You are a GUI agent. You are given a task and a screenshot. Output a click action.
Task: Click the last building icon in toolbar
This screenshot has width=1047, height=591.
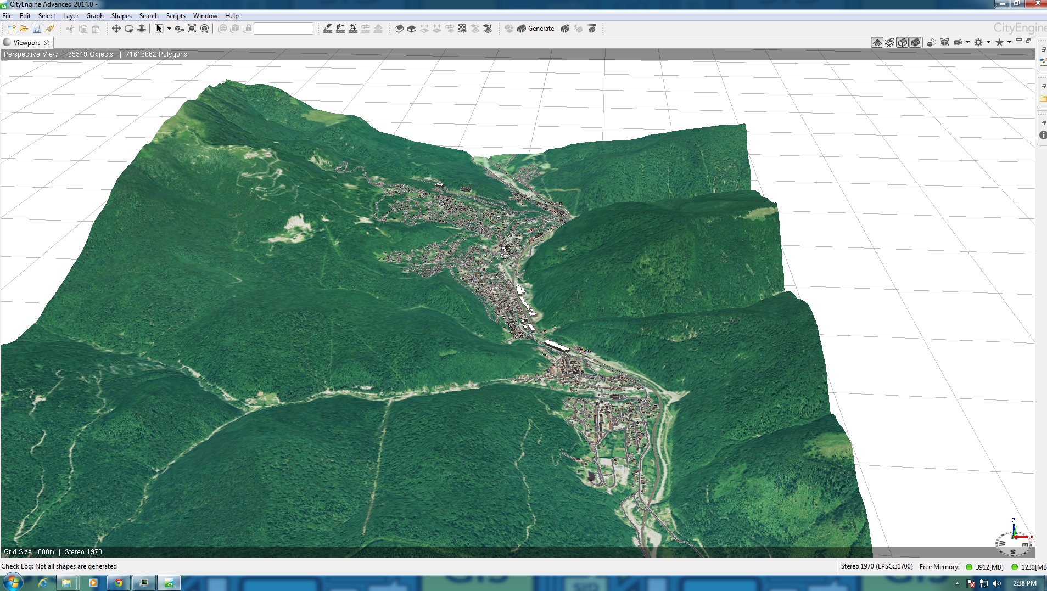tap(591, 29)
